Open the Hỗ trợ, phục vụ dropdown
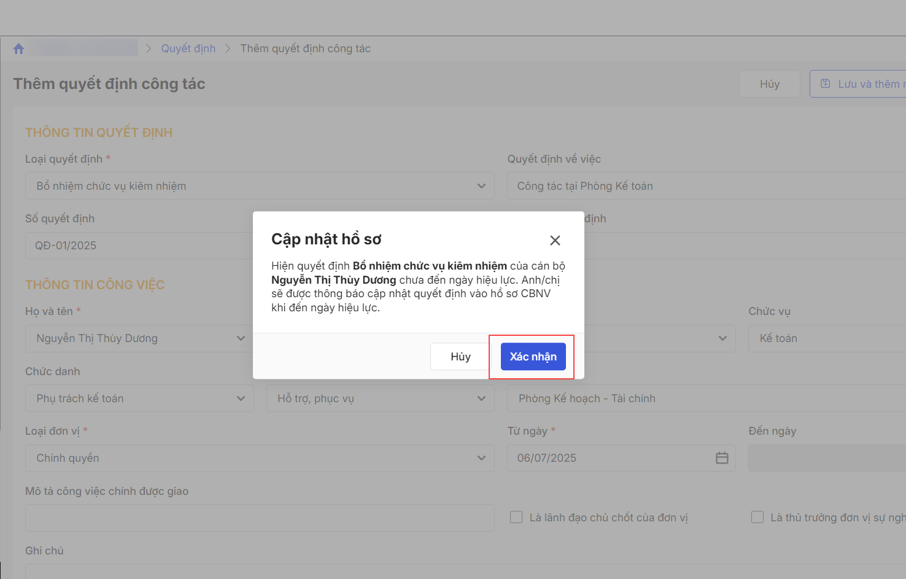The width and height of the screenshot is (906, 579). coord(481,398)
